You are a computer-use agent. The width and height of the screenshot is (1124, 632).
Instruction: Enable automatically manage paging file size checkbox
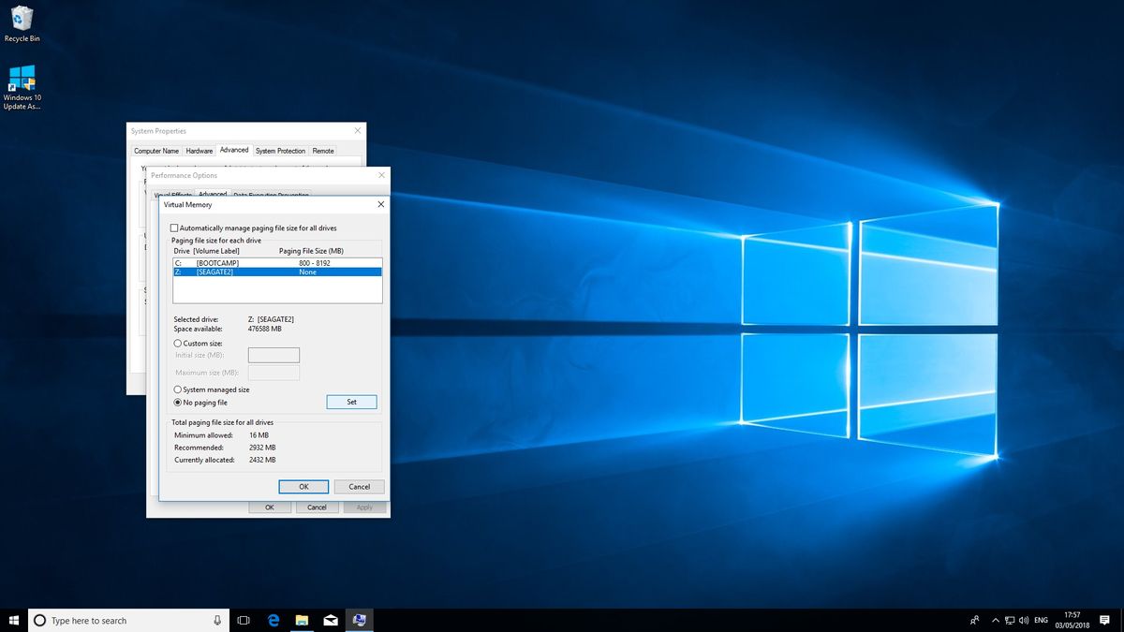pyautogui.click(x=175, y=228)
